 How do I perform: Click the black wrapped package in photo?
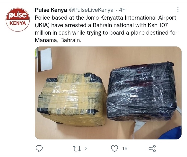pos(142,92)
